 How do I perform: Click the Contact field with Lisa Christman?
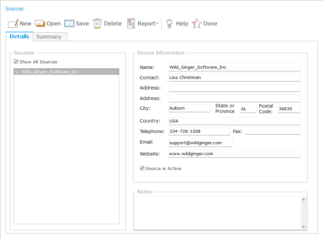[x=234, y=78]
